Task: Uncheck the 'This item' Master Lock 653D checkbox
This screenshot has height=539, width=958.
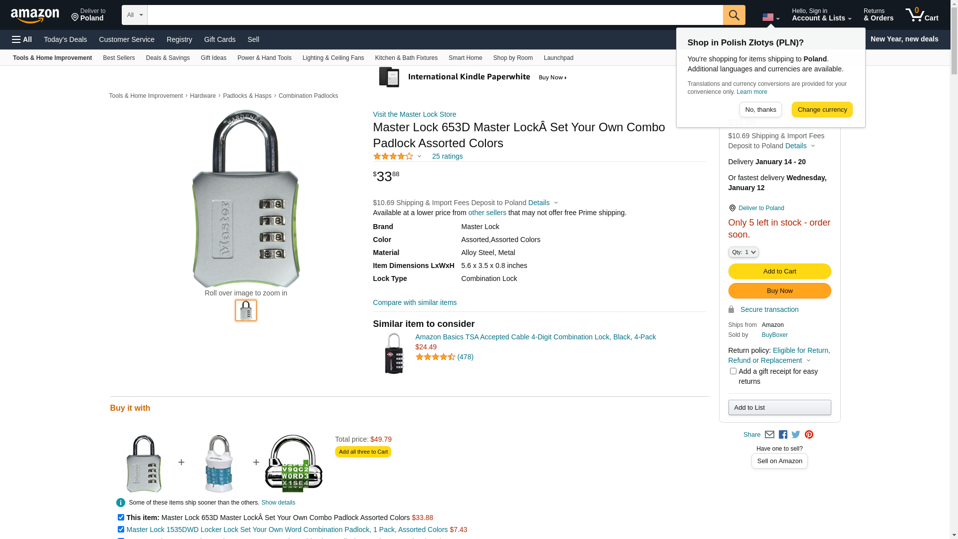Action: pos(121,518)
